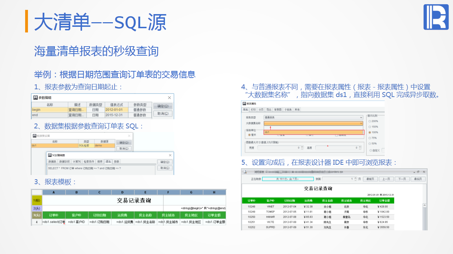
Task: Close the 浏览报表 preview window
Action: pyautogui.click(x=424, y=172)
